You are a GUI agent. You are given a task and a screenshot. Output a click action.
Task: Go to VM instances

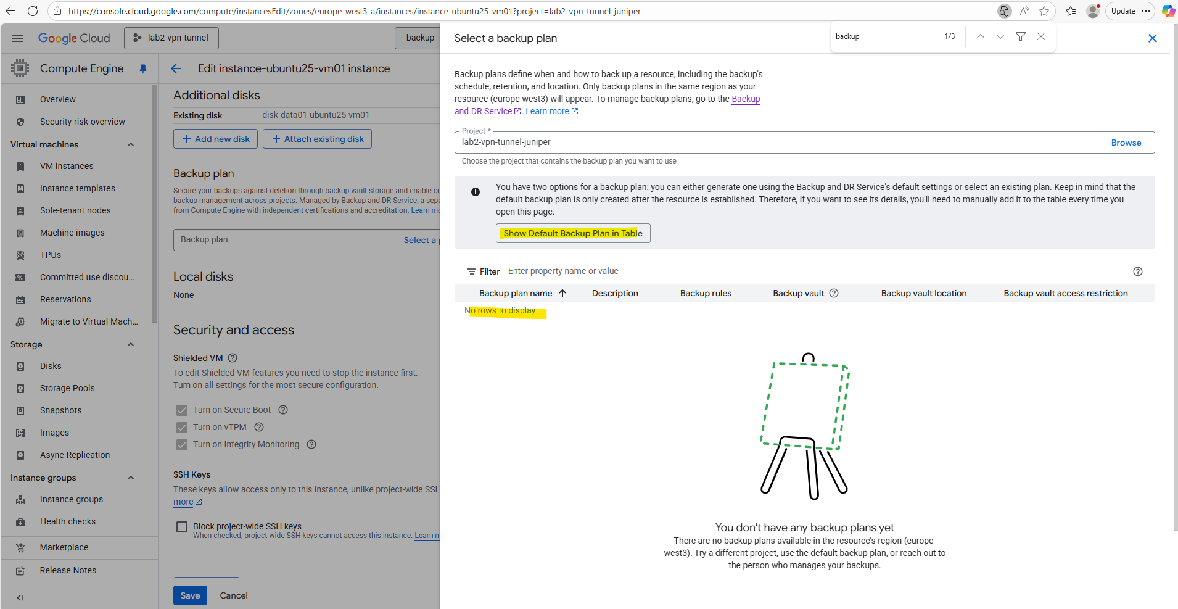(67, 166)
